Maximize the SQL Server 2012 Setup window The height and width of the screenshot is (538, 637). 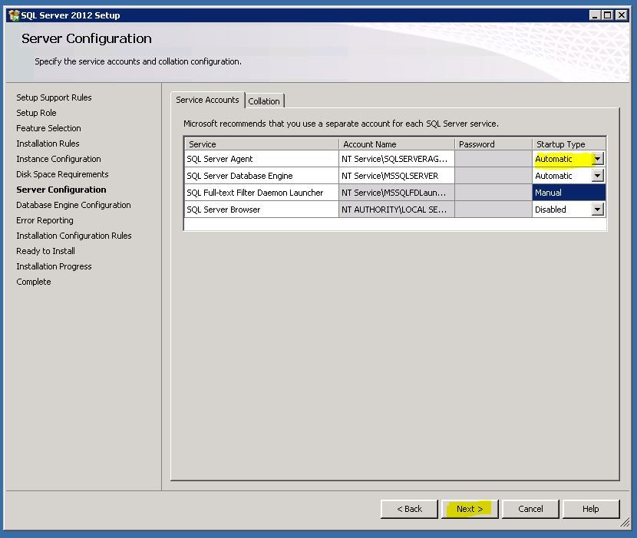(607, 15)
